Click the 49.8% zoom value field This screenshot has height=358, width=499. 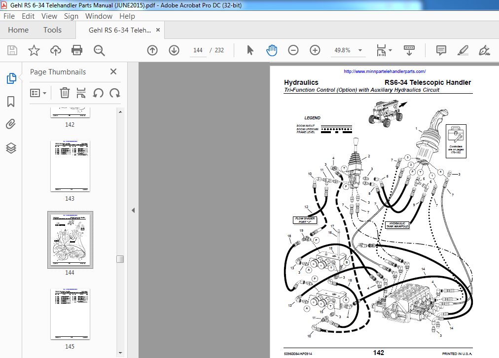click(342, 50)
